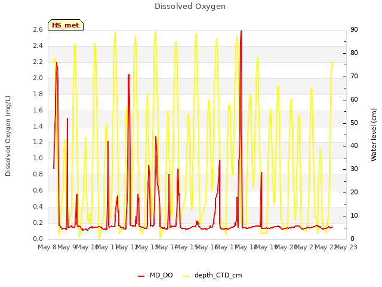Click the 2.6 left axis value
382x287 pixels.
click(38, 30)
